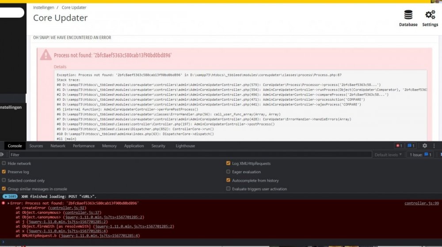442x247 pixels.
Task: Click the red error count badge
Action: pos(399,146)
